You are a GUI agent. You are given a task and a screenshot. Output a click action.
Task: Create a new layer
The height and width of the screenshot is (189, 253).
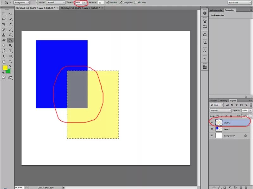241,187
